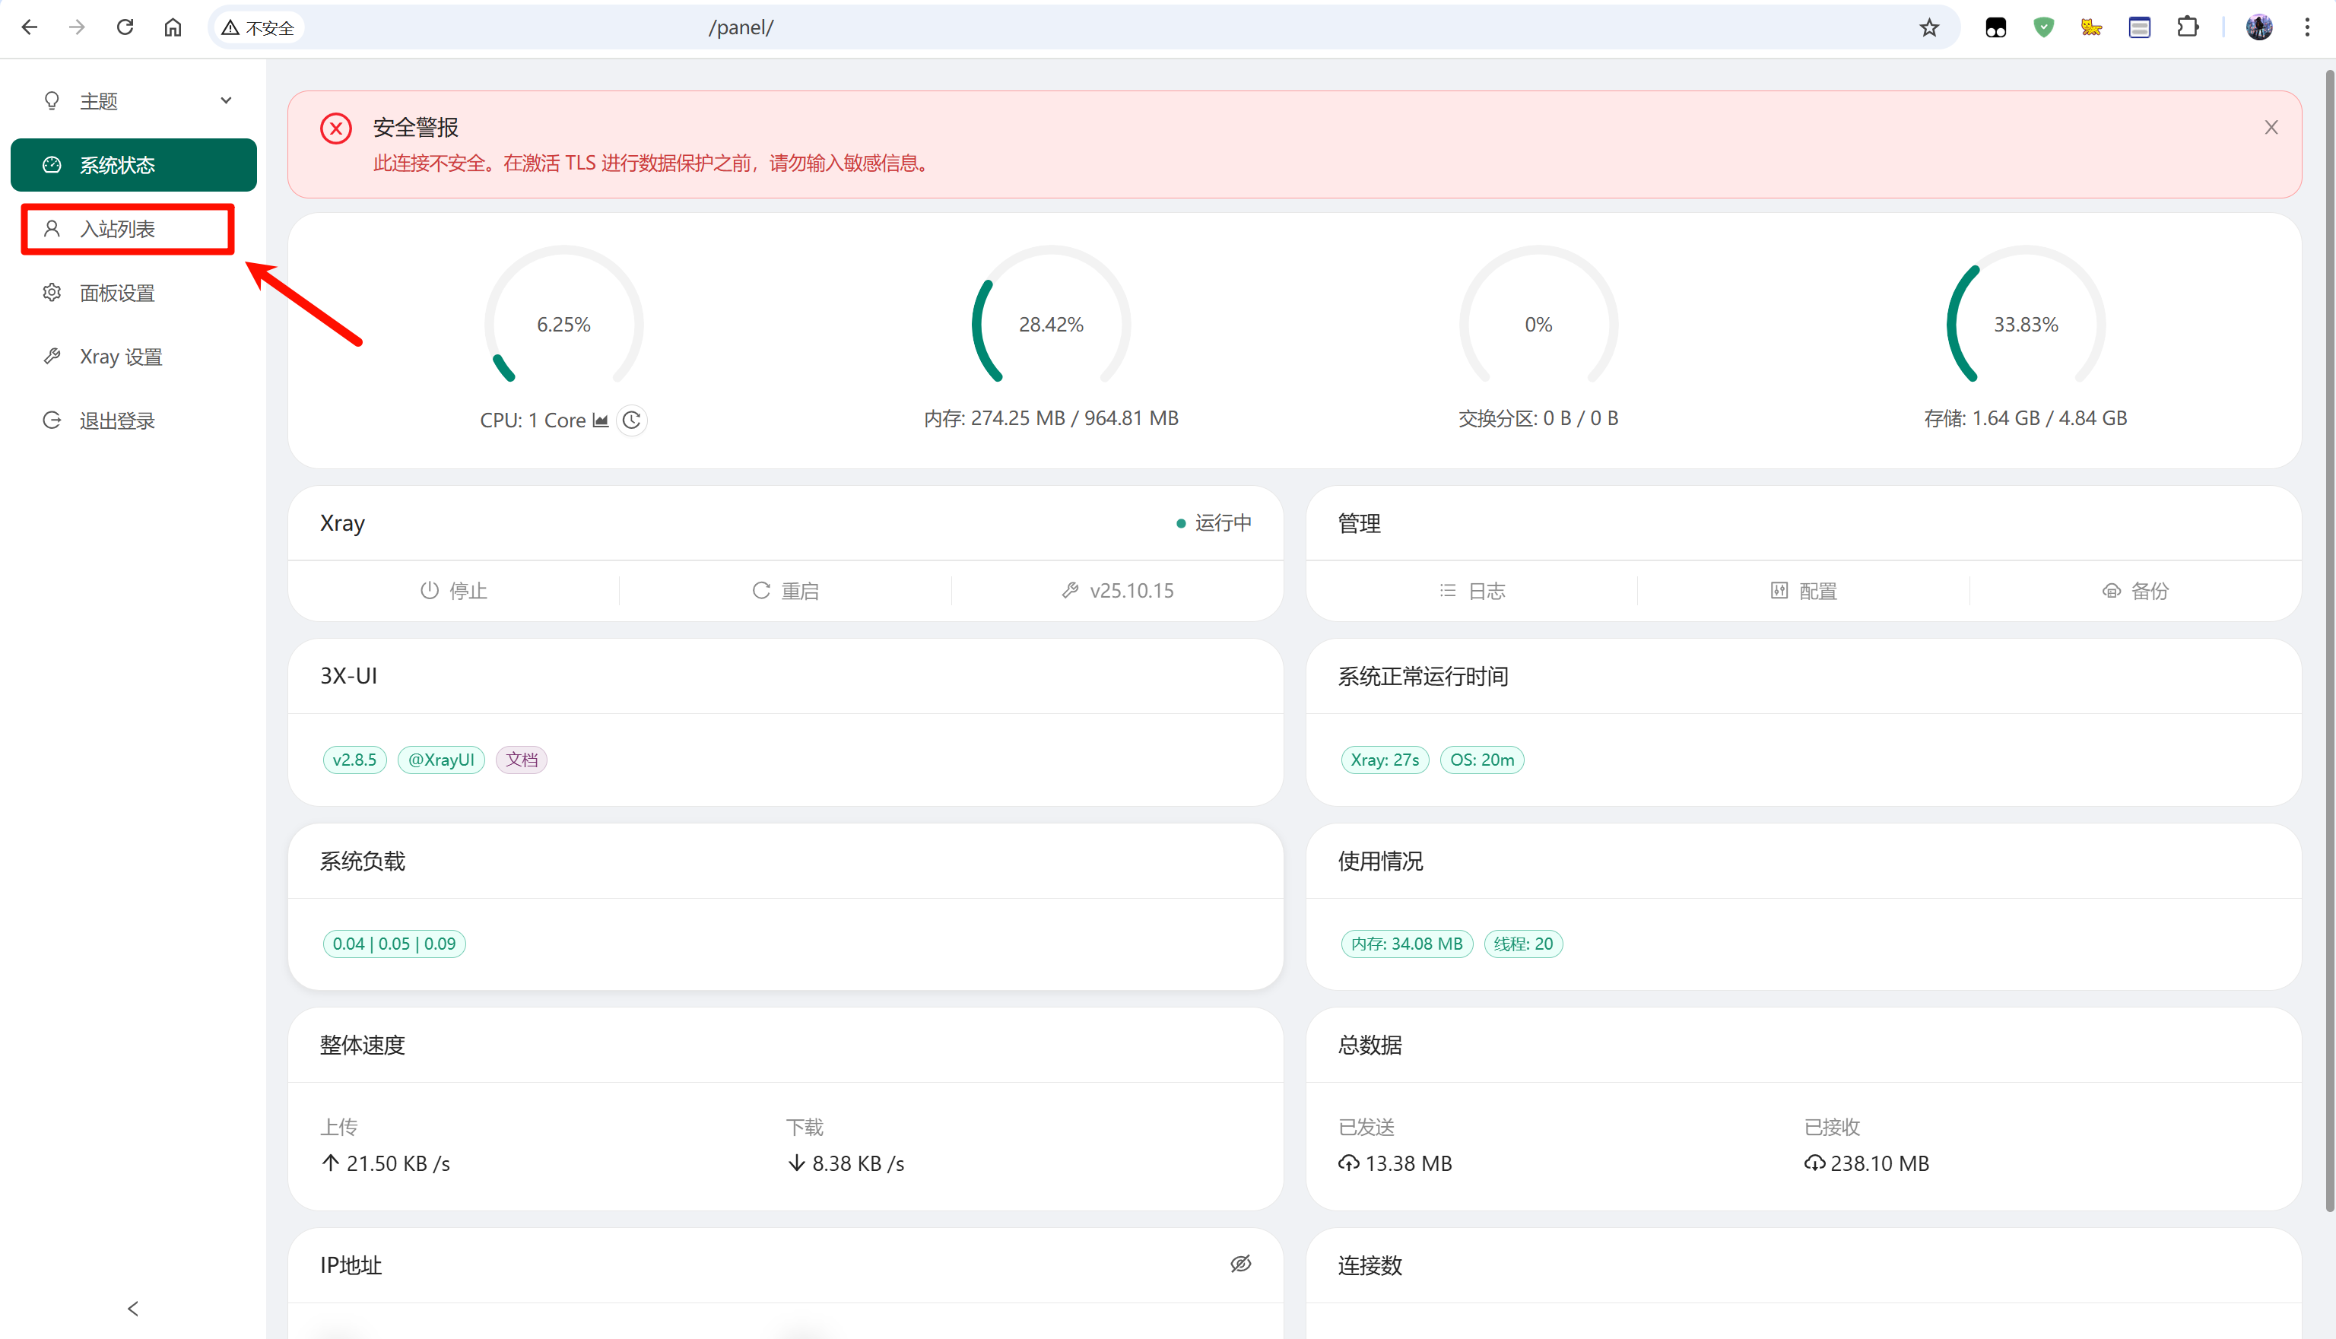Click the memory usage gauge 28.42%
This screenshot has width=2336, height=1339.
(x=1051, y=324)
